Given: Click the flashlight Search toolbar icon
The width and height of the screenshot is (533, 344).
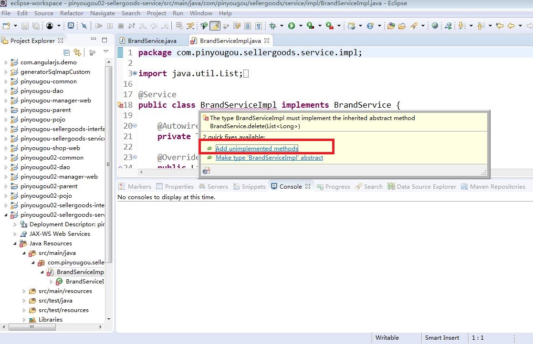Looking at the screenshot, I should coord(414,26).
